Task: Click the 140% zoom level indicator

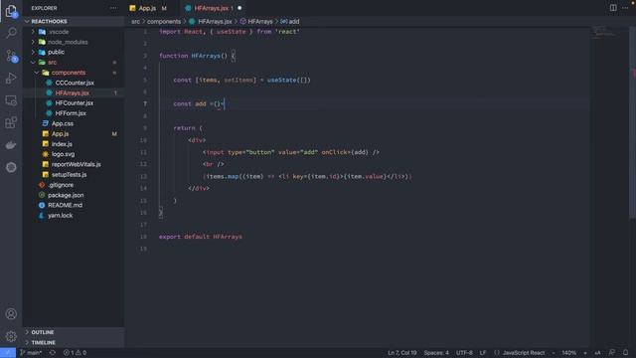Action: click(568, 353)
